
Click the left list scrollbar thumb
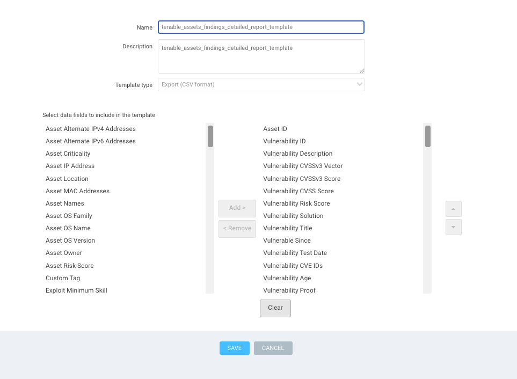210,136
